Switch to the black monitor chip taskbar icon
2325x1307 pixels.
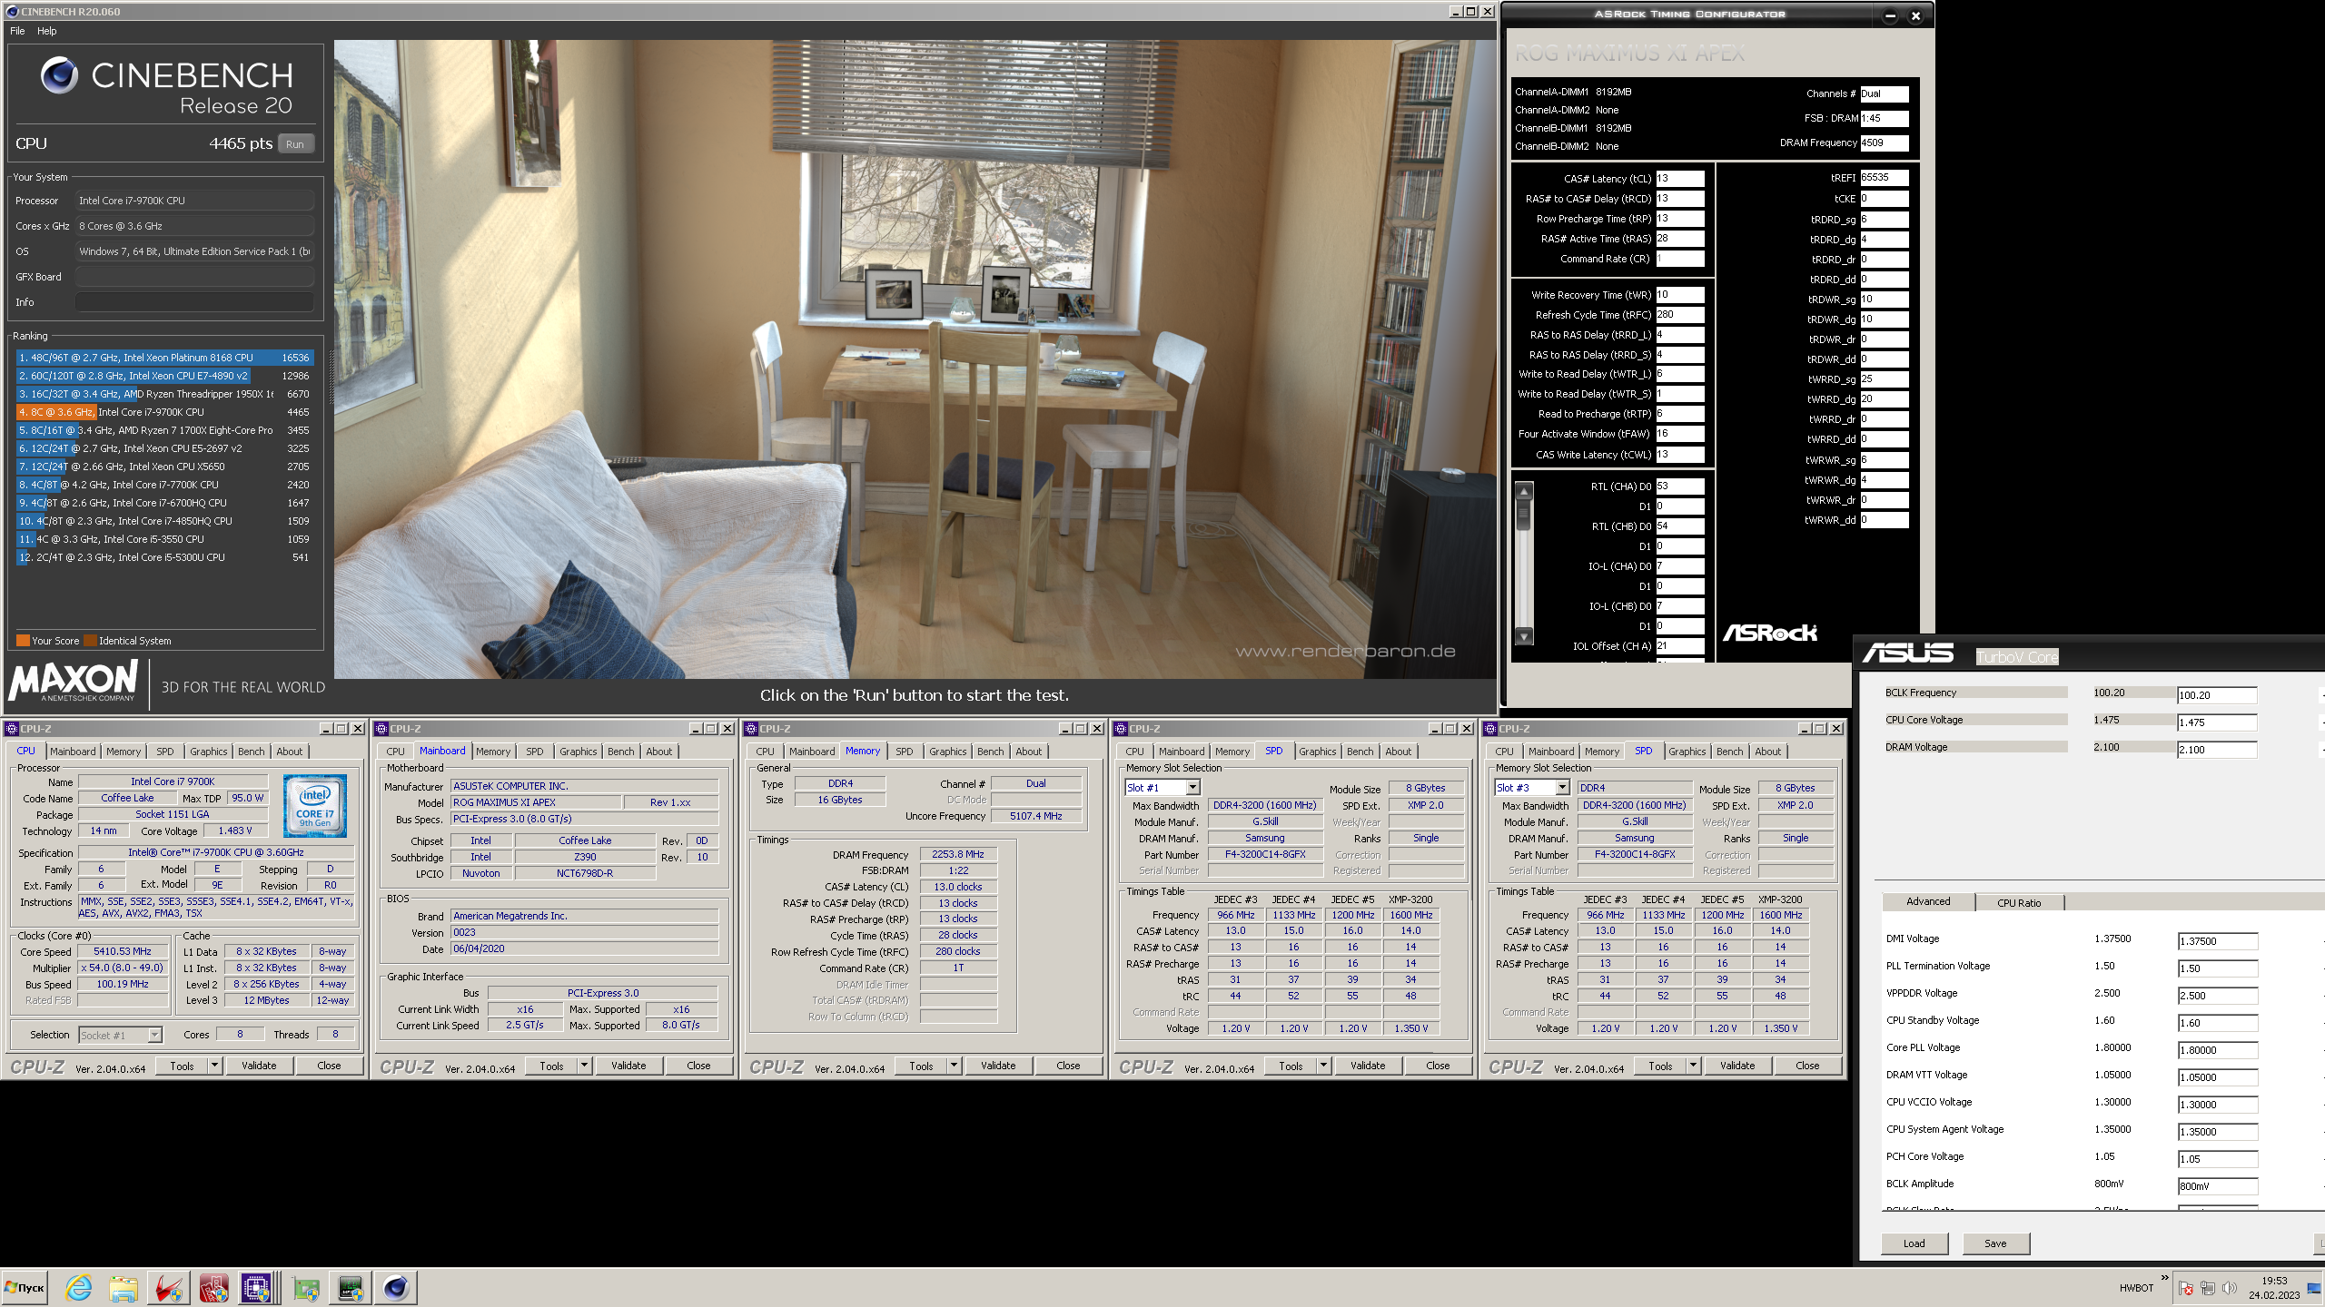pos(351,1287)
